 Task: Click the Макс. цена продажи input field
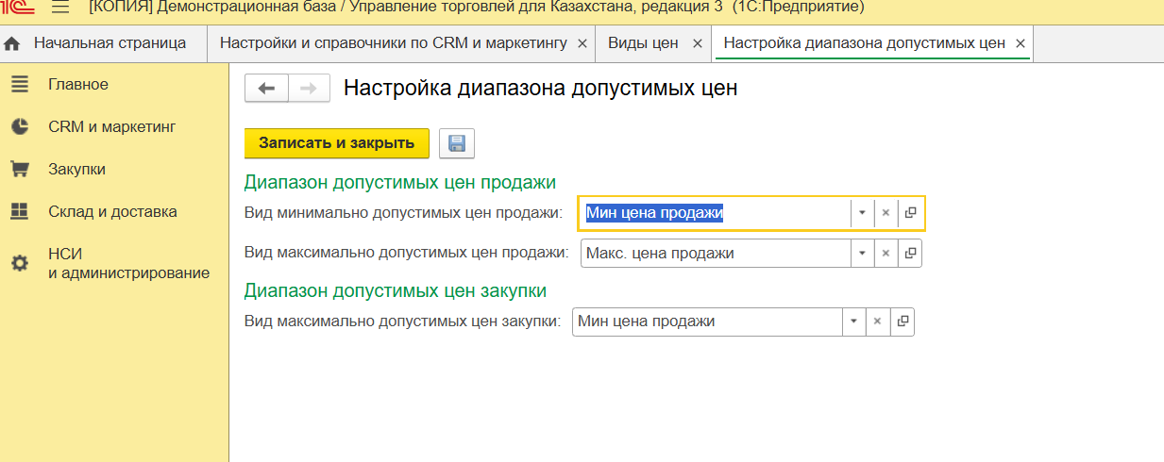click(x=714, y=254)
